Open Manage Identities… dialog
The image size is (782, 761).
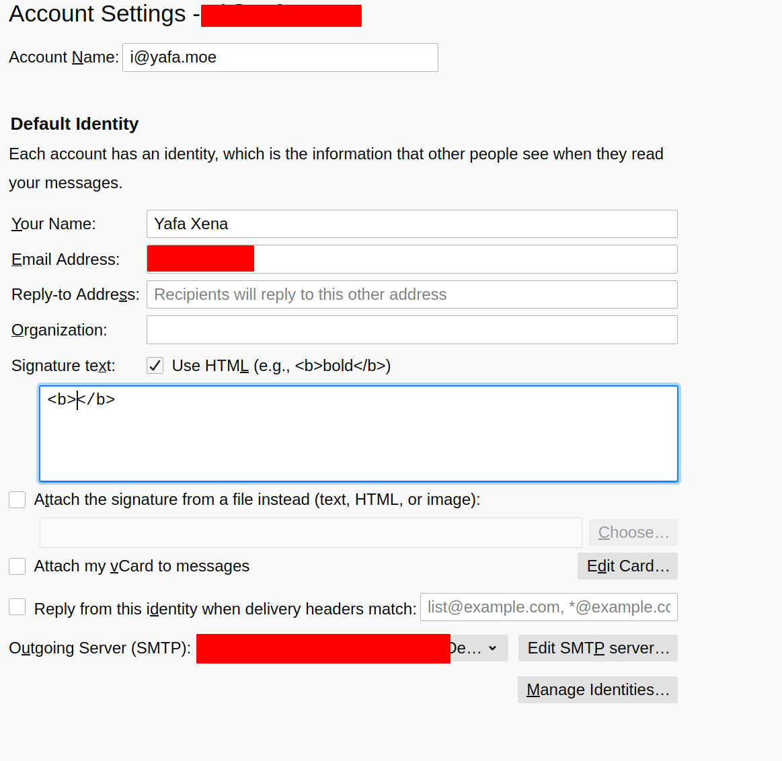[598, 690]
